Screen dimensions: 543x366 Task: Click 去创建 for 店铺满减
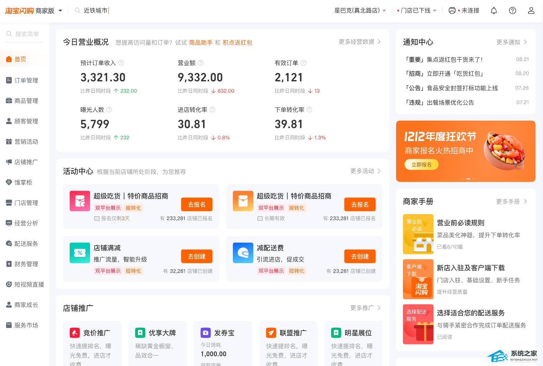[x=197, y=256]
